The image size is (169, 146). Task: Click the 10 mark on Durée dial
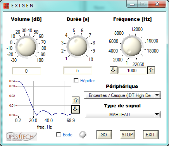tap(91, 59)
